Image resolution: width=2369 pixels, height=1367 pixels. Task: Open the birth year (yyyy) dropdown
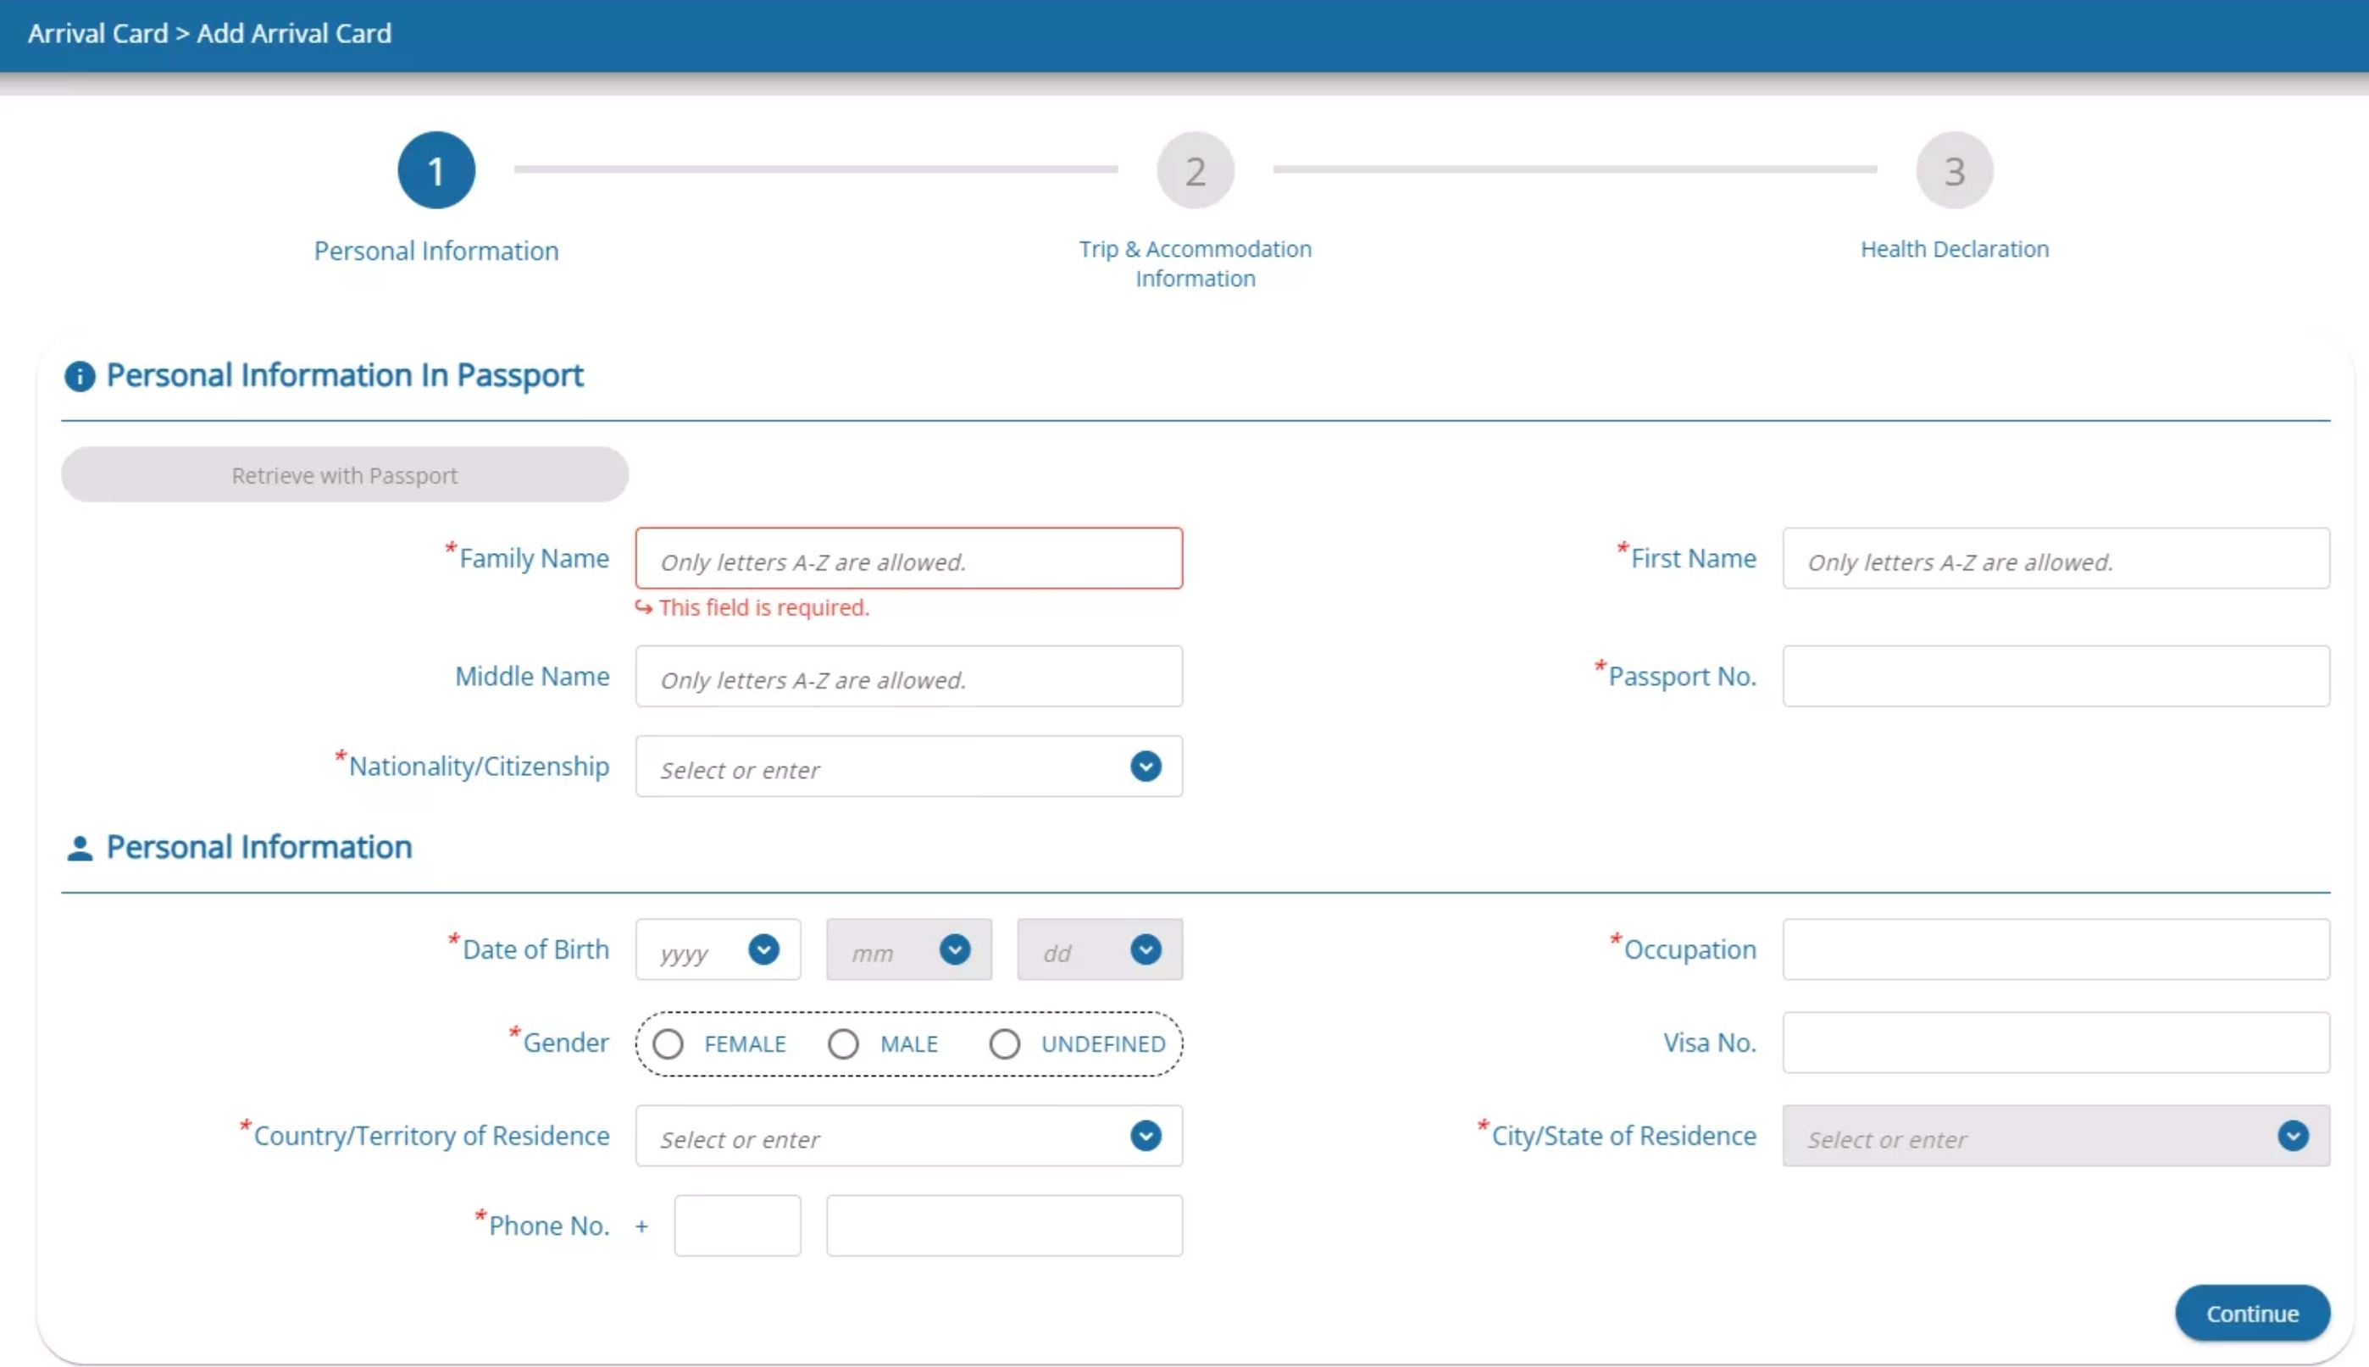[x=718, y=950]
